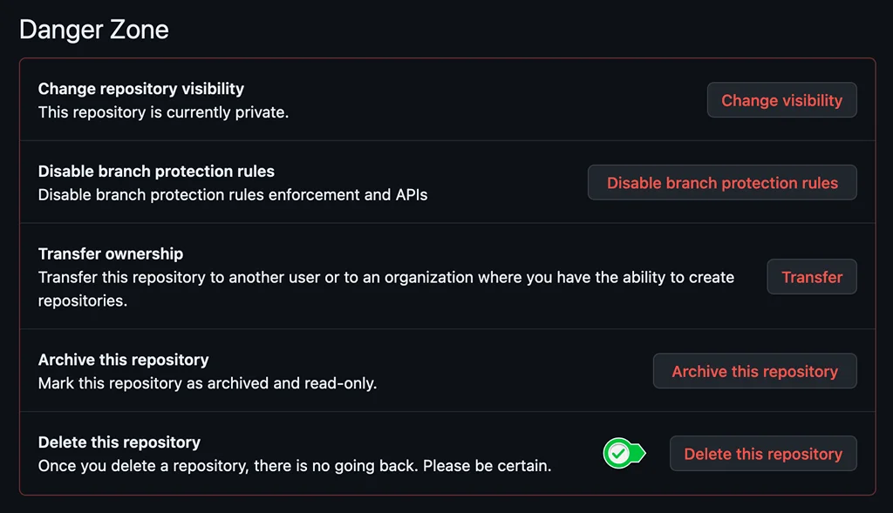
Task: Click the Transfer button
Action: click(x=812, y=277)
